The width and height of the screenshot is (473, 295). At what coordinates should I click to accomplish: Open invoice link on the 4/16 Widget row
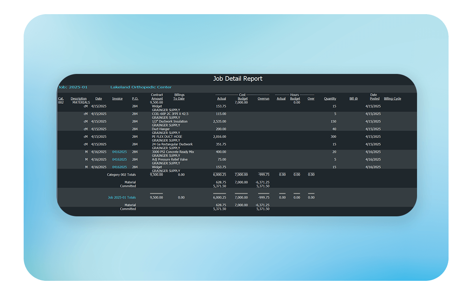tap(119, 167)
